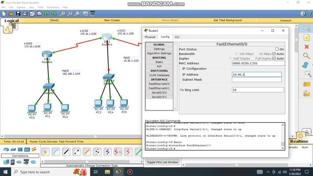313x176 pixels.
Task: Click the Print icon in toolbar
Action: click(25, 14)
